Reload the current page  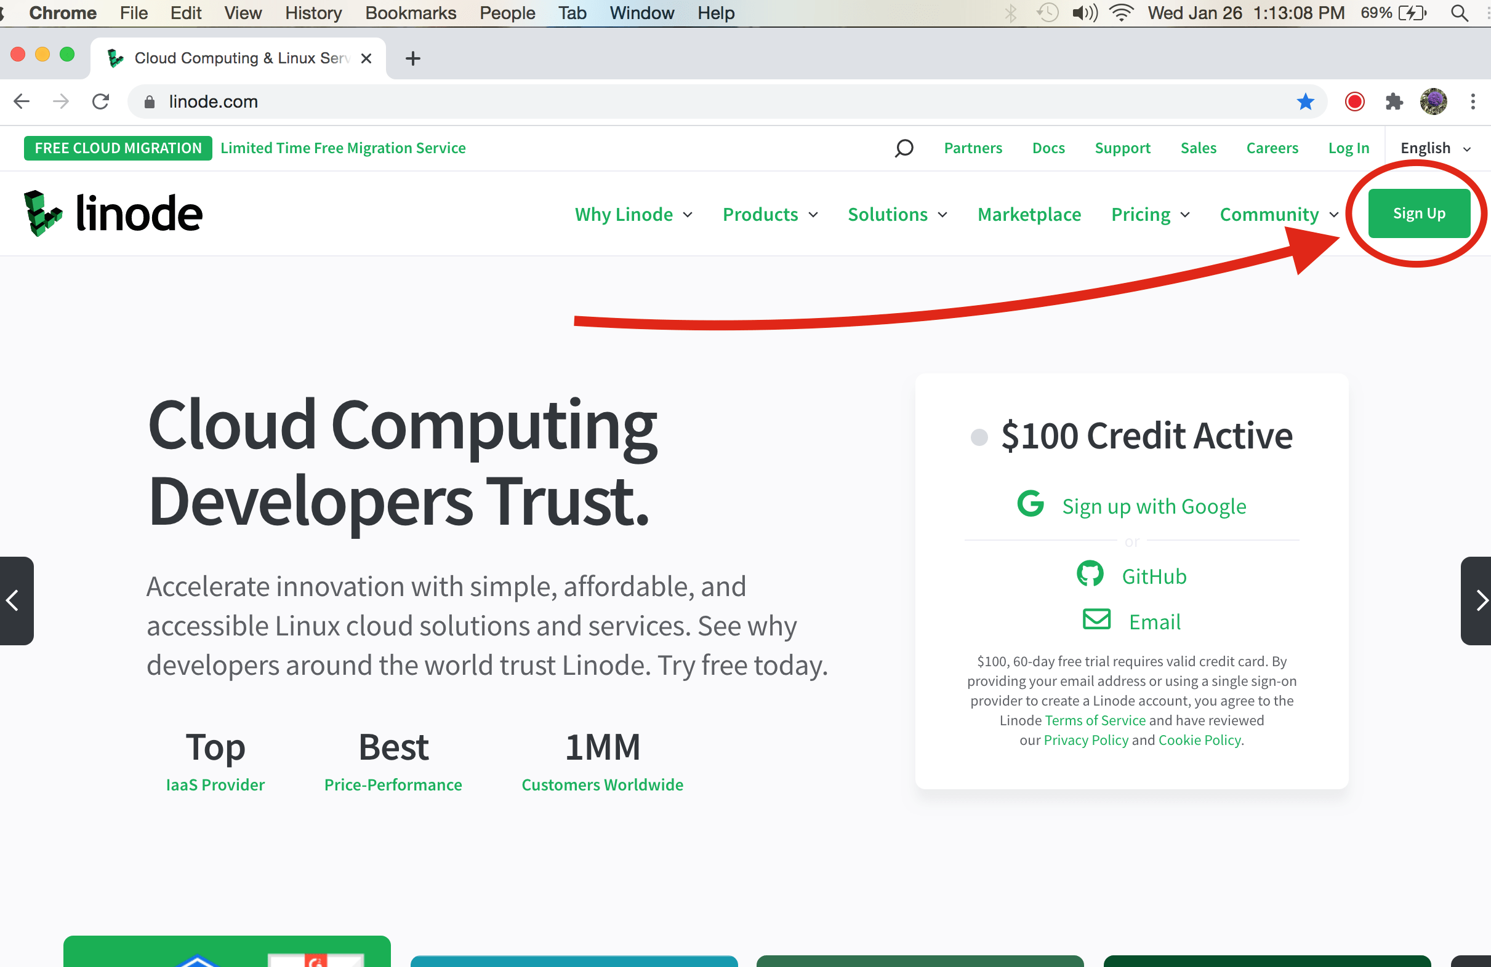(x=101, y=101)
